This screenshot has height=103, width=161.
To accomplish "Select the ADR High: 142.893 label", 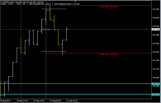I will pos(108,7).
